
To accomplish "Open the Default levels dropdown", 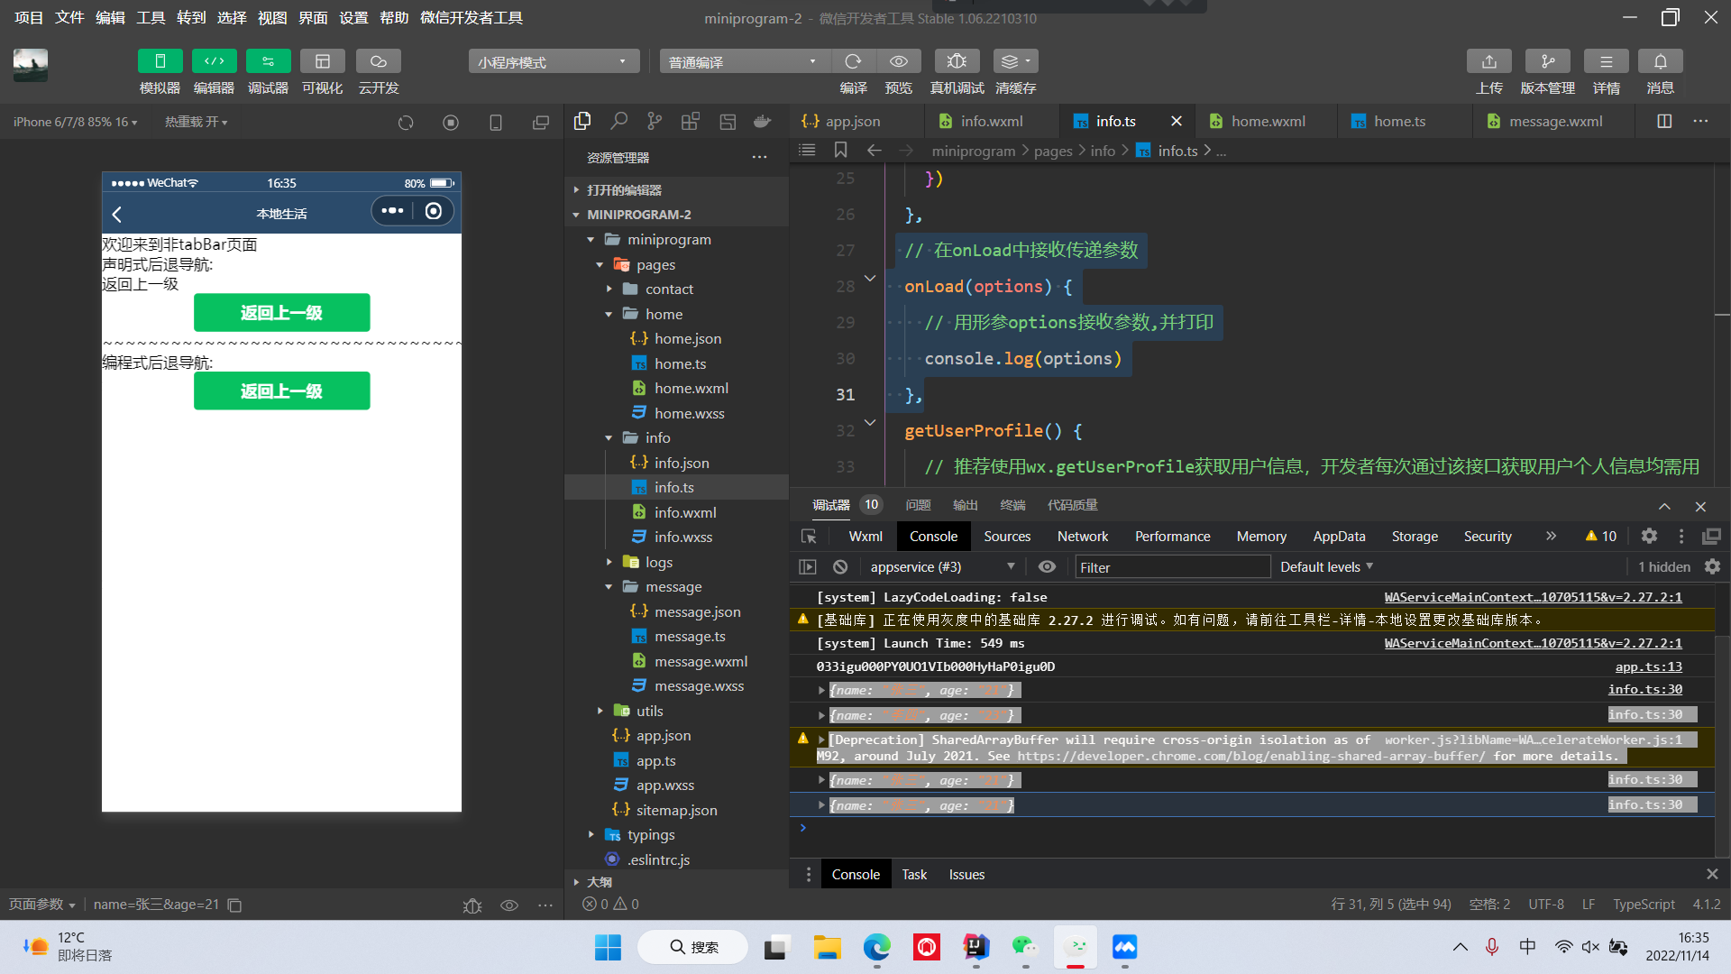I will (x=1326, y=566).
